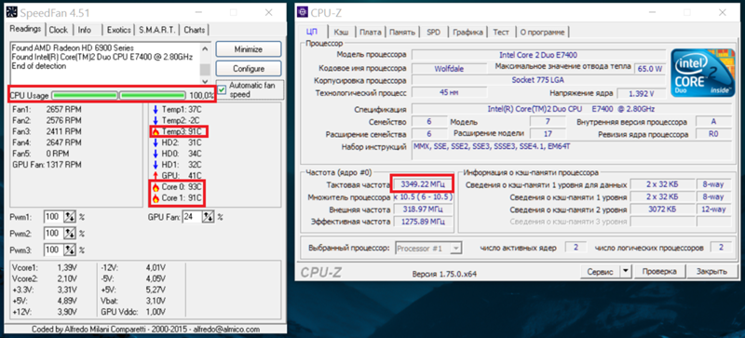Click the blue arrow icon beside HD2

pyautogui.click(x=156, y=142)
